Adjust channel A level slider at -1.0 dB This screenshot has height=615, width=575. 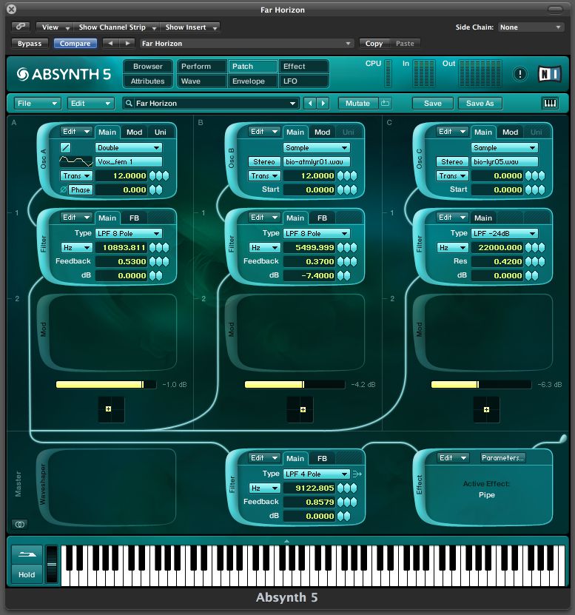(106, 384)
